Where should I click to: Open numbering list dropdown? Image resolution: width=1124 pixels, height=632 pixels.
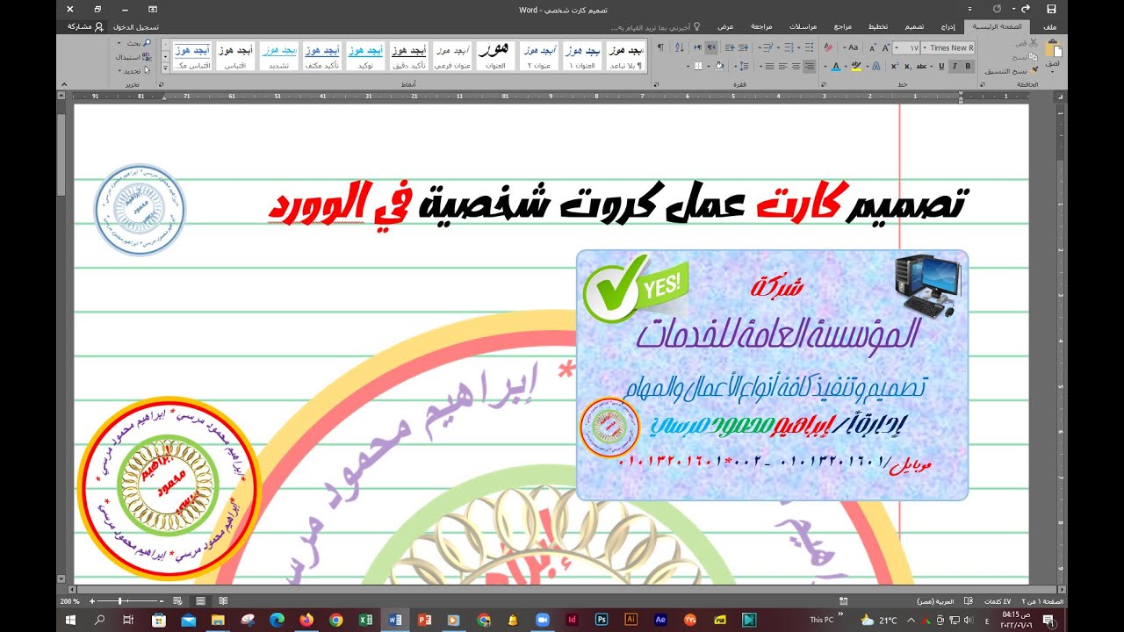778,48
